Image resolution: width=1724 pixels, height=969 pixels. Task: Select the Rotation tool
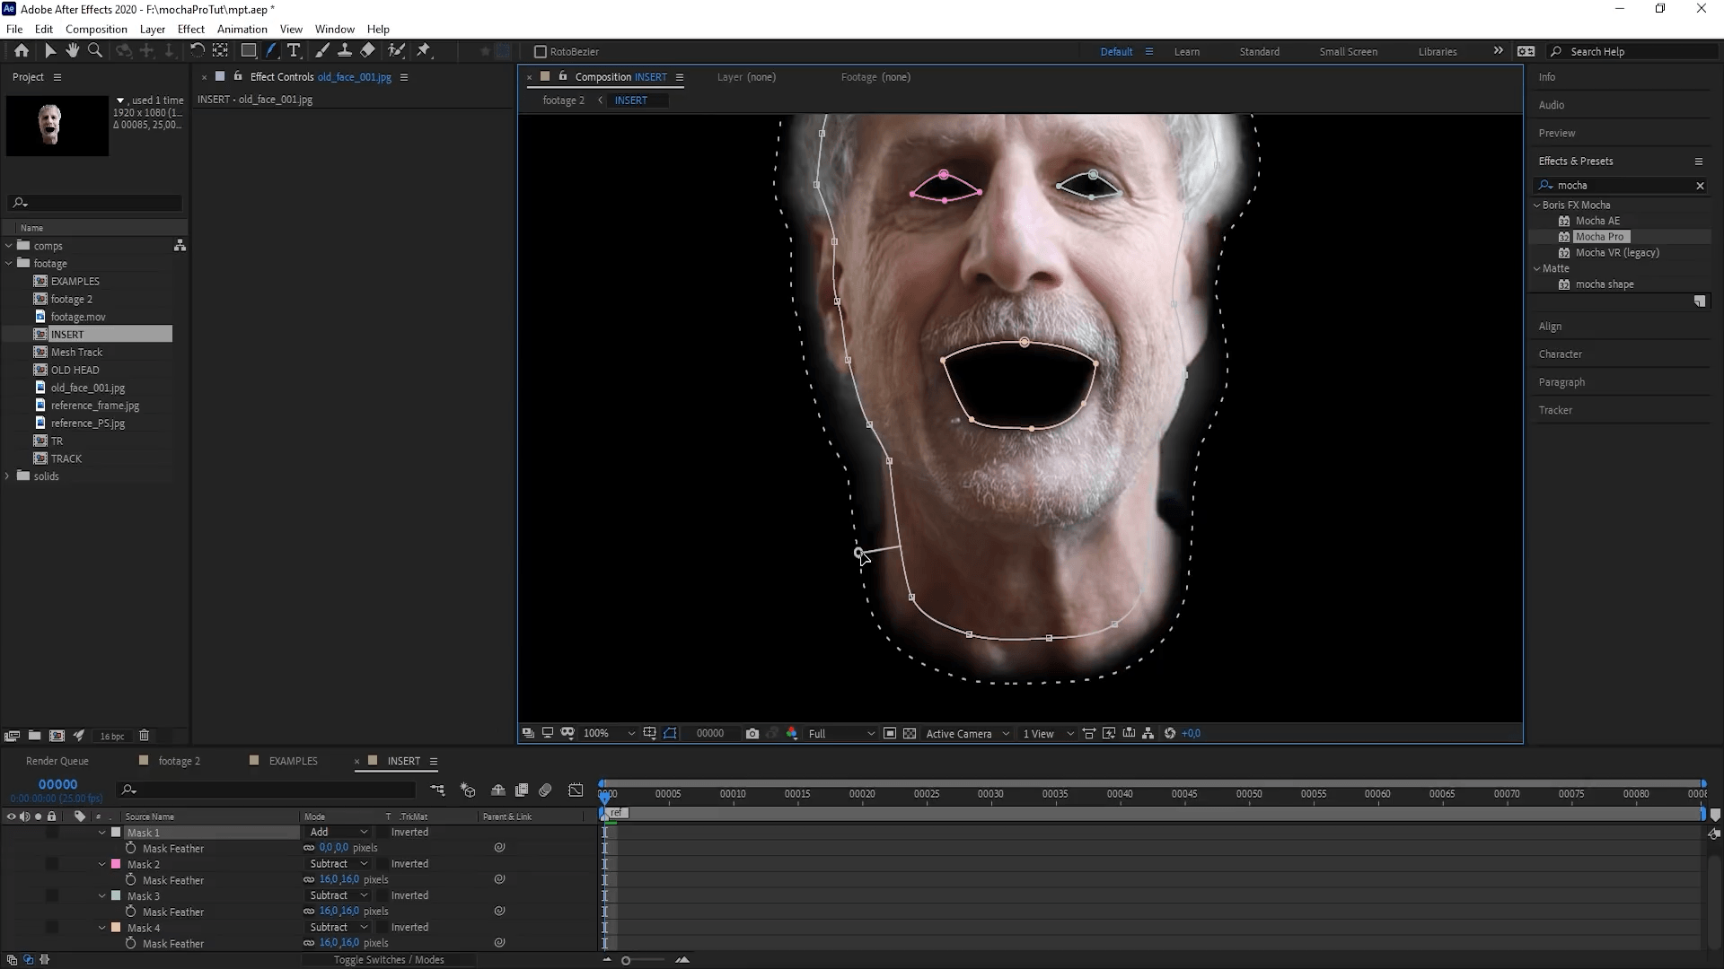[197, 51]
